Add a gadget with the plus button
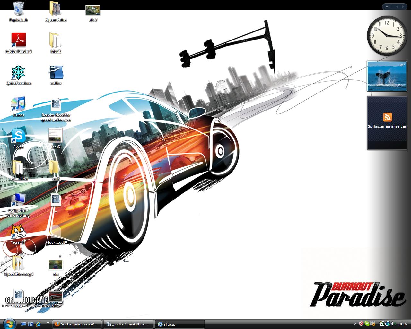 [x=387, y=6]
